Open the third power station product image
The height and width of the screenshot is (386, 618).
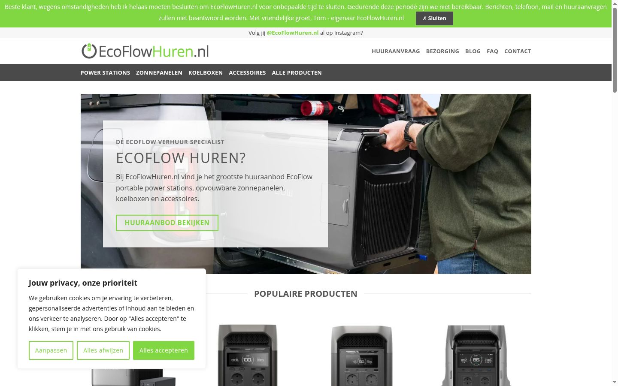tap(362, 355)
